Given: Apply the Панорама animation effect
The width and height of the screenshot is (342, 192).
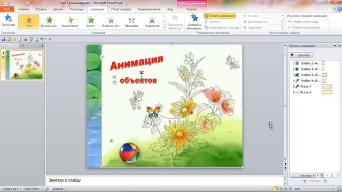Looking at the screenshot, I should (131, 21).
